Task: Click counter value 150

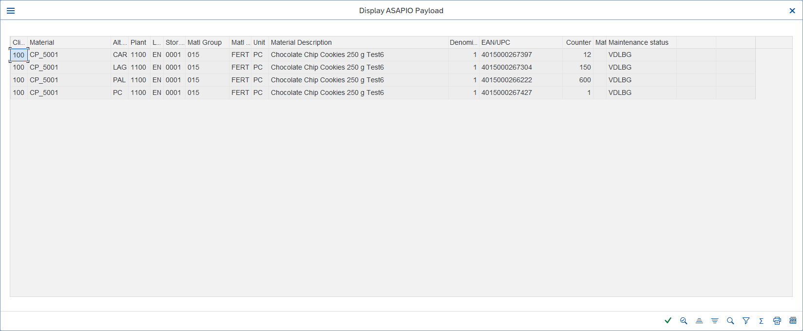Action: coord(578,68)
